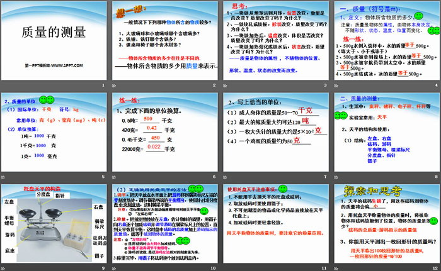Screen dimensions: 441x271
Task: Click slide number 6 label
Action: [x=214, y=177]
